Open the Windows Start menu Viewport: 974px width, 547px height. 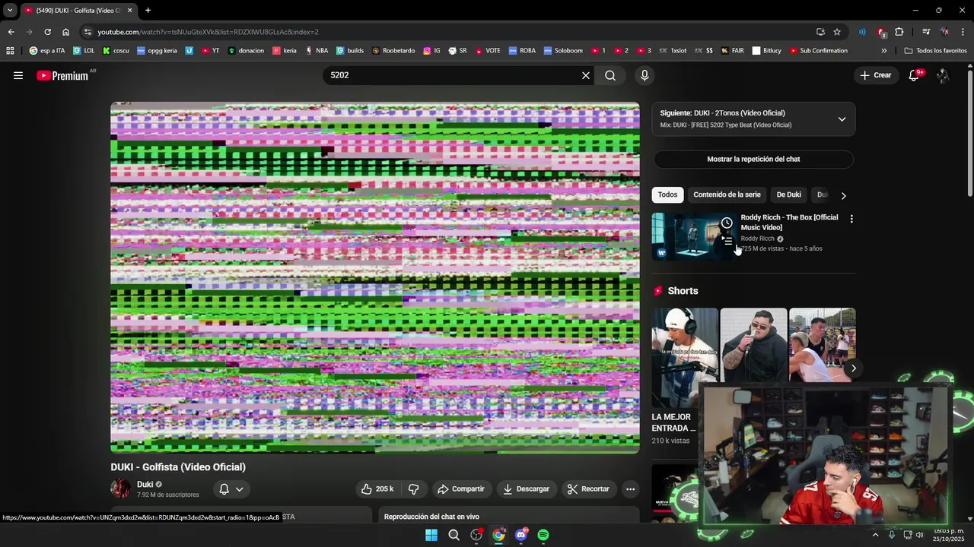[431, 535]
